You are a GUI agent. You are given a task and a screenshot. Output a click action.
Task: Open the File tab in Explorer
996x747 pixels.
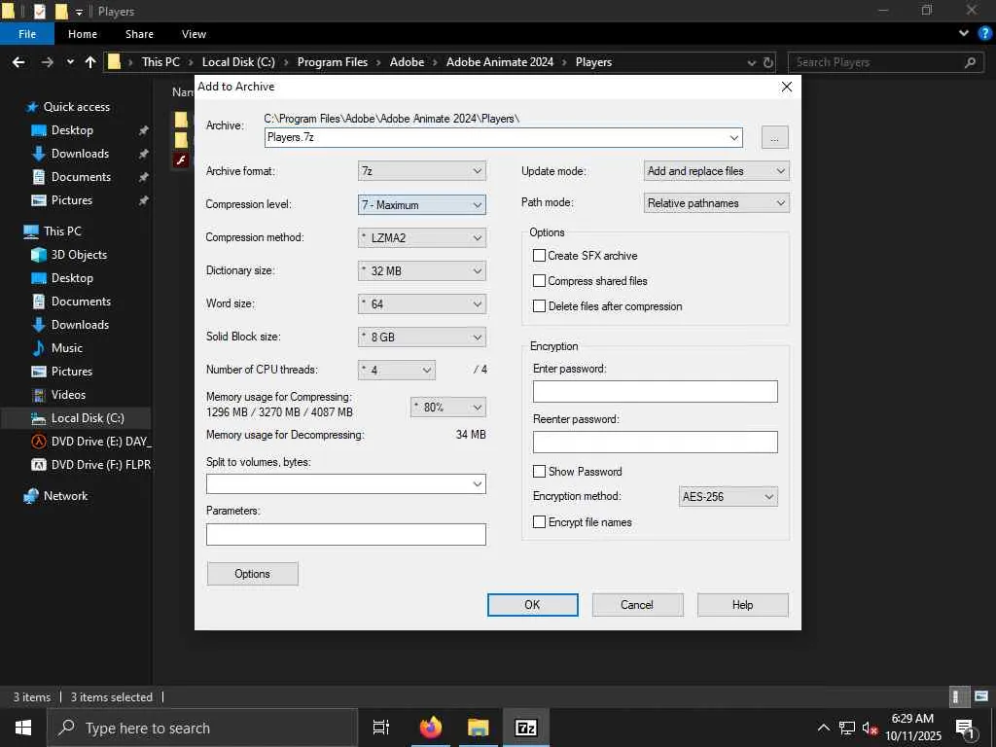pyautogui.click(x=26, y=34)
